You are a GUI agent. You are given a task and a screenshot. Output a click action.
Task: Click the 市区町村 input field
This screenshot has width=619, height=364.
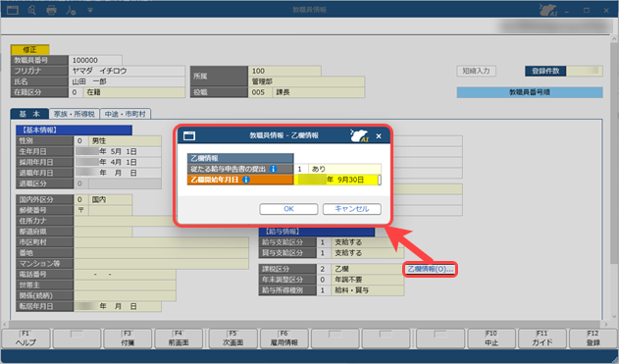pyautogui.click(x=161, y=242)
